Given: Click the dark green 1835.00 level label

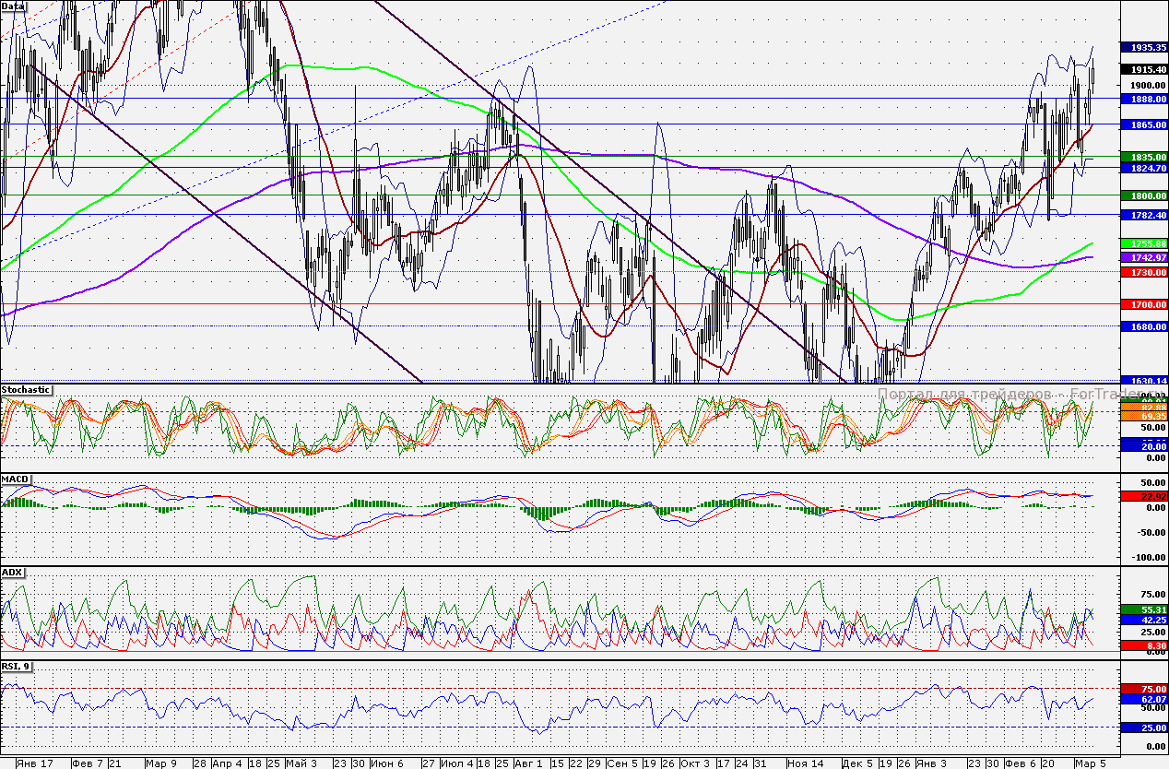Looking at the screenshot, I should tap(1142, 158).
